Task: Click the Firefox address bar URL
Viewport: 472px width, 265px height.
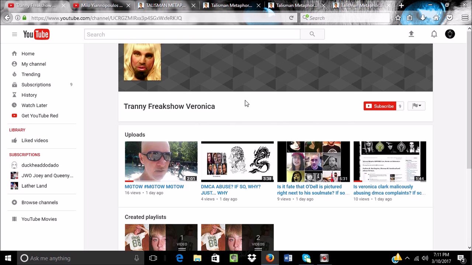Action: [x=107, y=18]
